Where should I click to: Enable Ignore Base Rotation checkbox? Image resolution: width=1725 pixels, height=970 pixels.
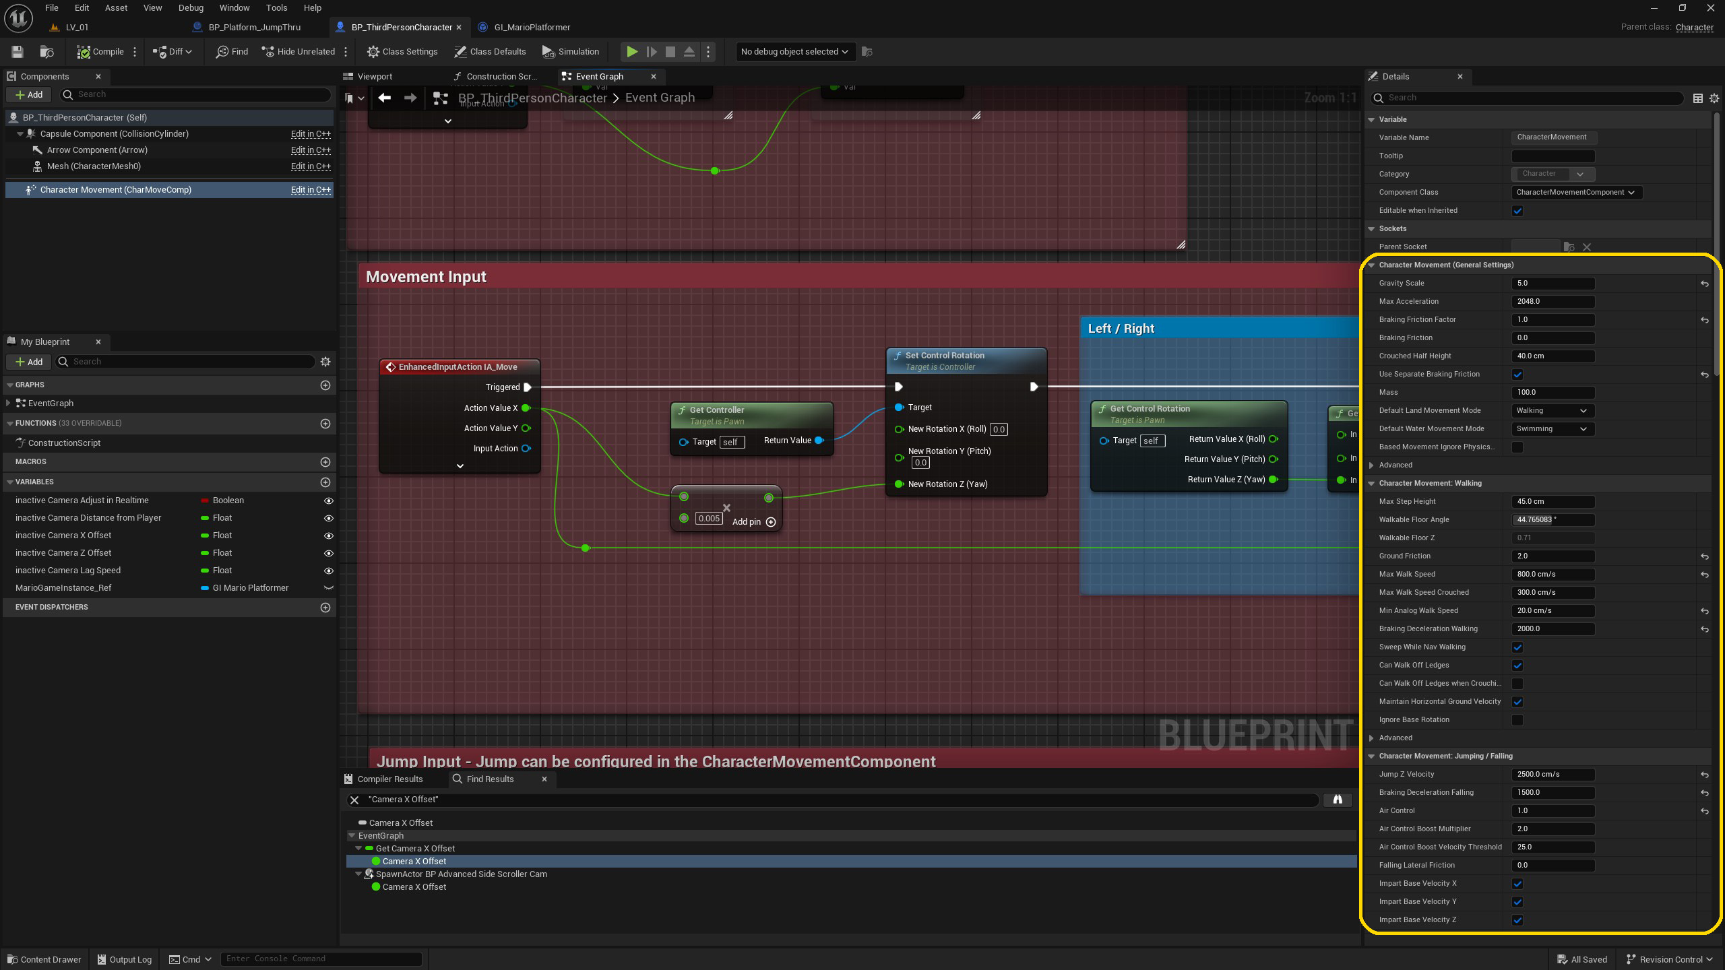[x=1517, y=720]
